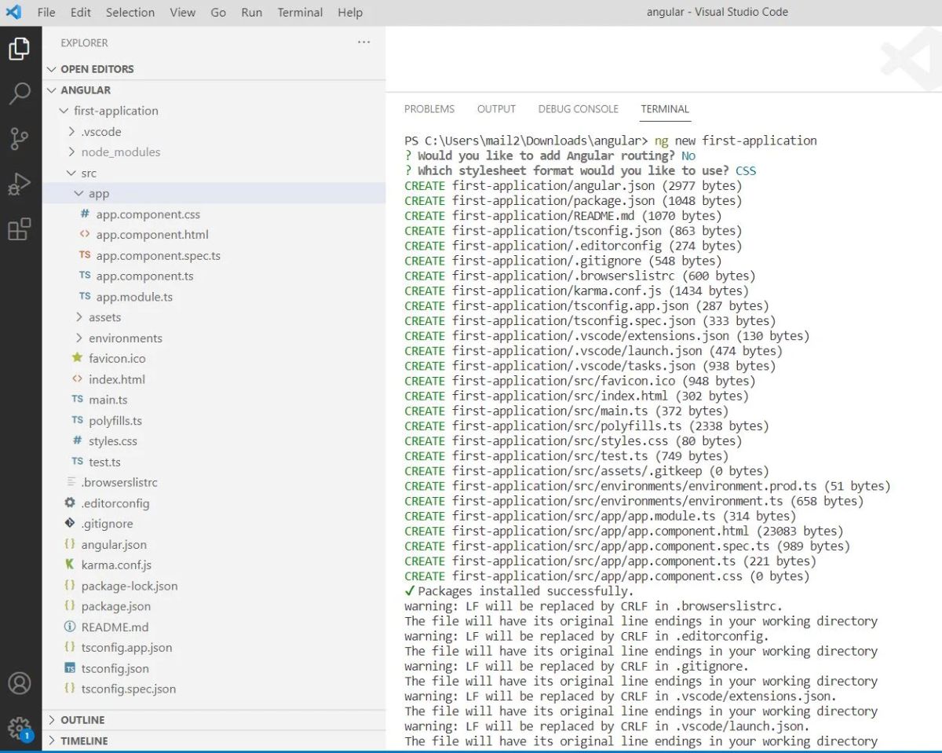Click the info icon of README.md

(x=70, y=627)
